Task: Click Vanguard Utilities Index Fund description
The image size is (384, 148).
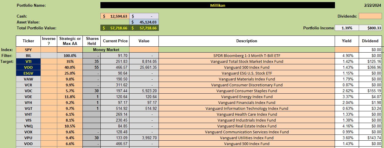Action: tap(247, 138)
